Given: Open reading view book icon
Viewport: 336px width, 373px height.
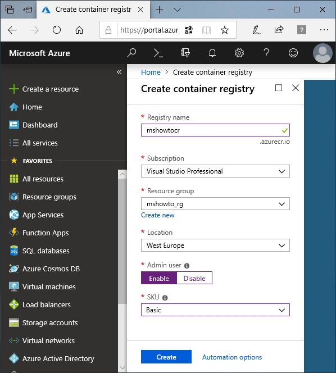Looking at the screenshot, I should click(206, 30).
